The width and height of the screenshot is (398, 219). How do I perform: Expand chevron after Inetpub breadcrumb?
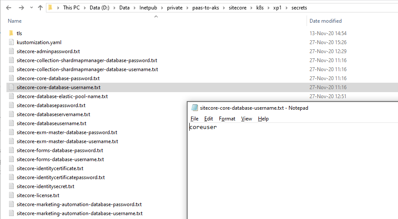coord(162,8)
